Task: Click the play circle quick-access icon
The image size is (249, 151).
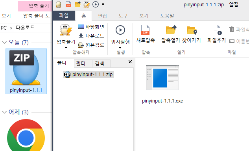Action: click(x=96, y=4)
